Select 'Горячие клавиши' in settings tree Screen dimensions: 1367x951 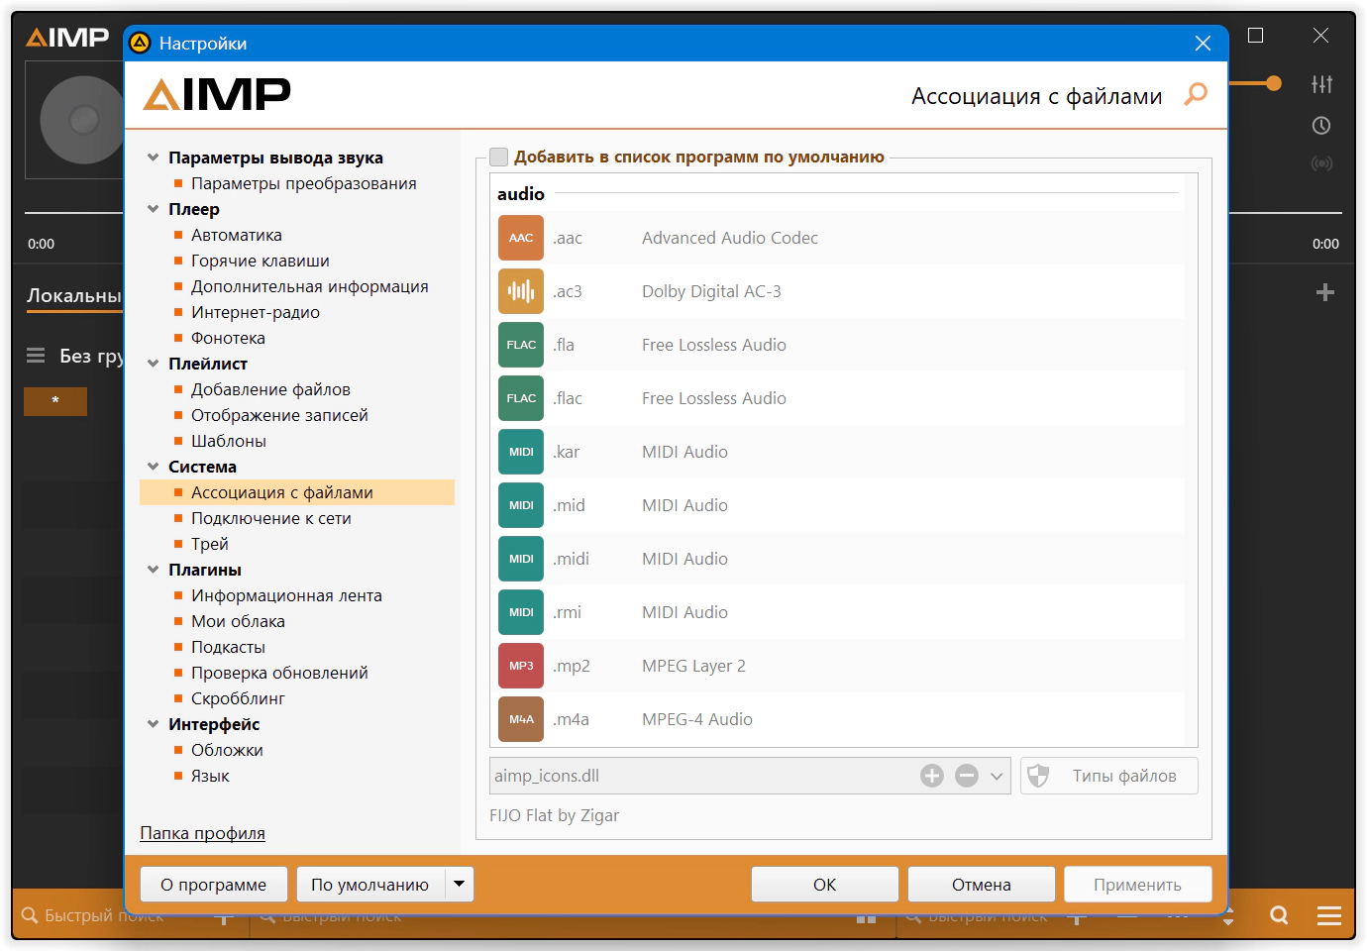tap(261, 261)
